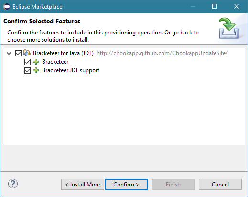Collapse the Bracketeer for Java tree node
Viewport: 248px width, 197px height.
(x=9, y=53)
